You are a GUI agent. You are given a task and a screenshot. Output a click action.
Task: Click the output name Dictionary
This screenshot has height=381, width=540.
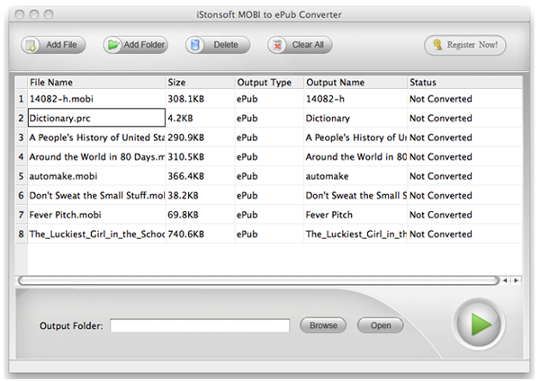(x=355, y=119)
